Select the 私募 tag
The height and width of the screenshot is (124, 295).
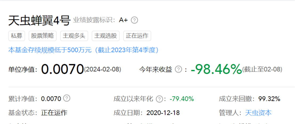[17, 36]
